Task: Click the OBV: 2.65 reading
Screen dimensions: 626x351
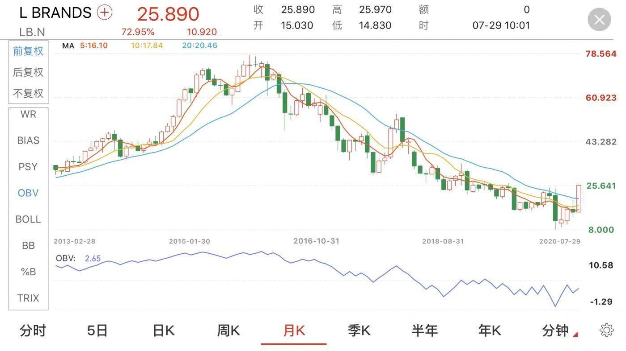Action: click(78, 258)
